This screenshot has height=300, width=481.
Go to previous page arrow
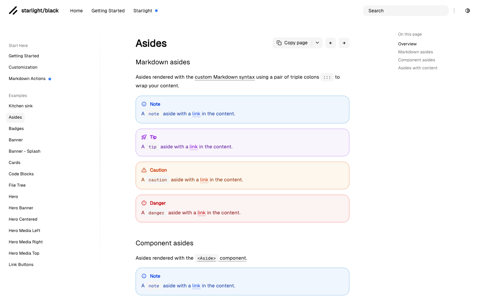coord(331,43)
